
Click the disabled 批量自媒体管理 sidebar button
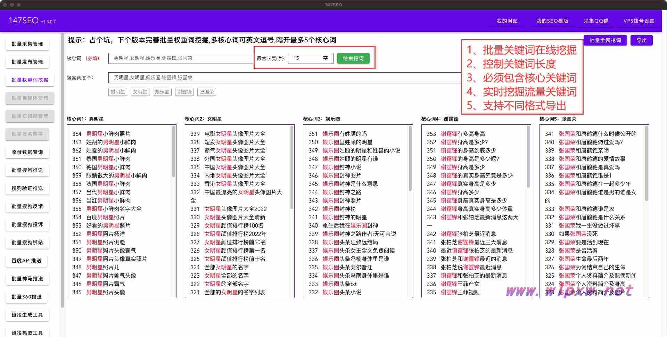tap(30, 98)
